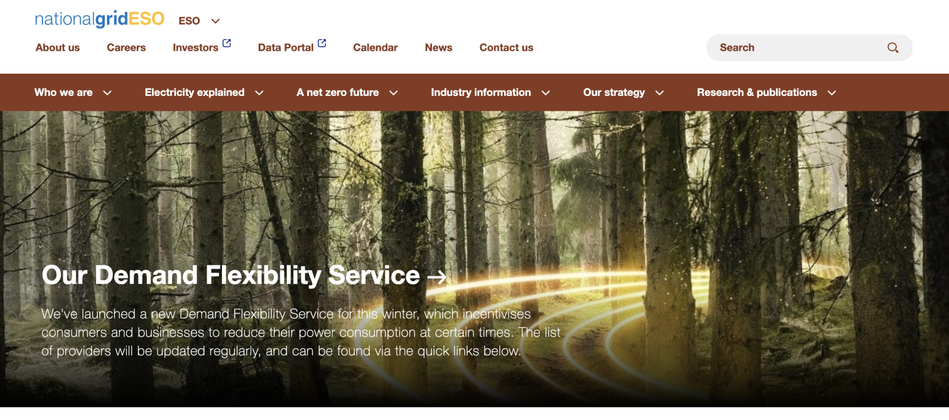Expand the Our strategy menu
949x420 pixels.
pyautogui.click(x=623, y=92)
